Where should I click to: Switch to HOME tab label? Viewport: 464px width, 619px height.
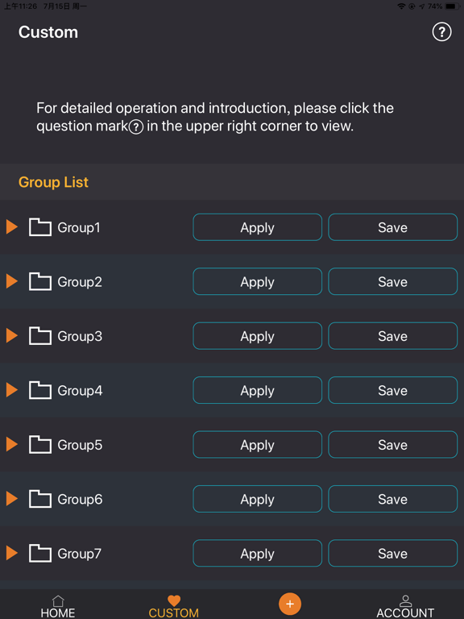point(58,613)
